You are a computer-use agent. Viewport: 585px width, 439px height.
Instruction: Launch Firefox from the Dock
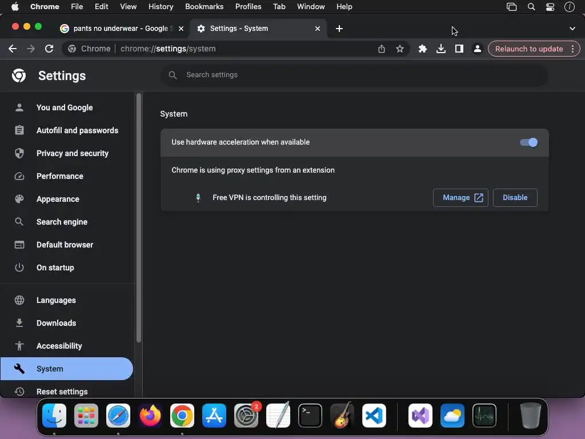pos(150,416)
